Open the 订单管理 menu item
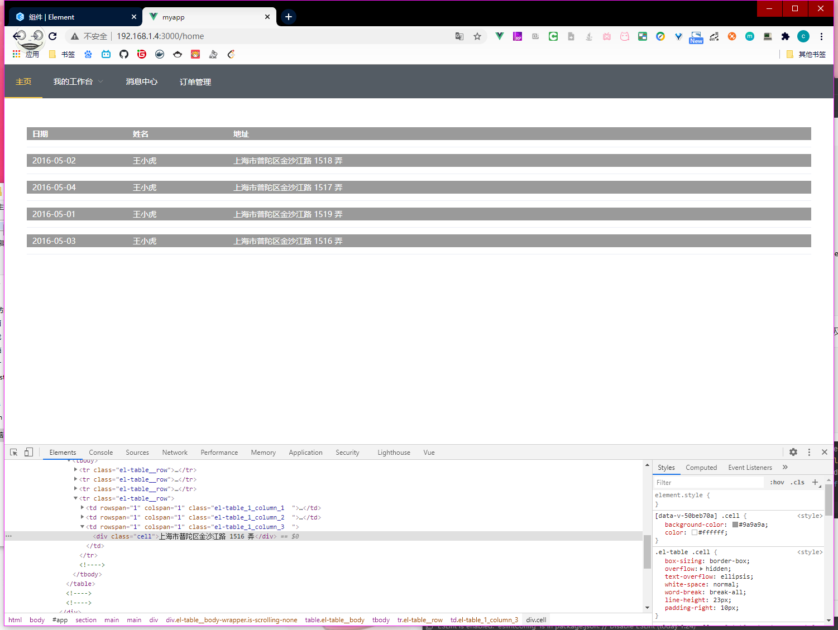The image size is (838, 630). click(195, 81)
